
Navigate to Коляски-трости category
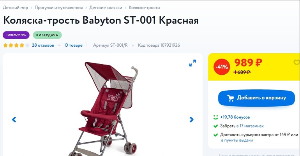pos(144,8)
